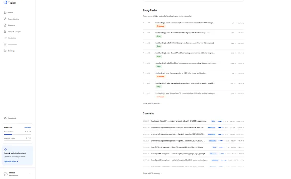Viewport: 291px width, 179px height.
Task: Click Ship badge on wire Aurora background story
Action: (159, 87)
